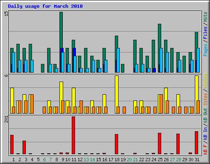Click the orange sites bar for day 19

click(x=124, y=110)
